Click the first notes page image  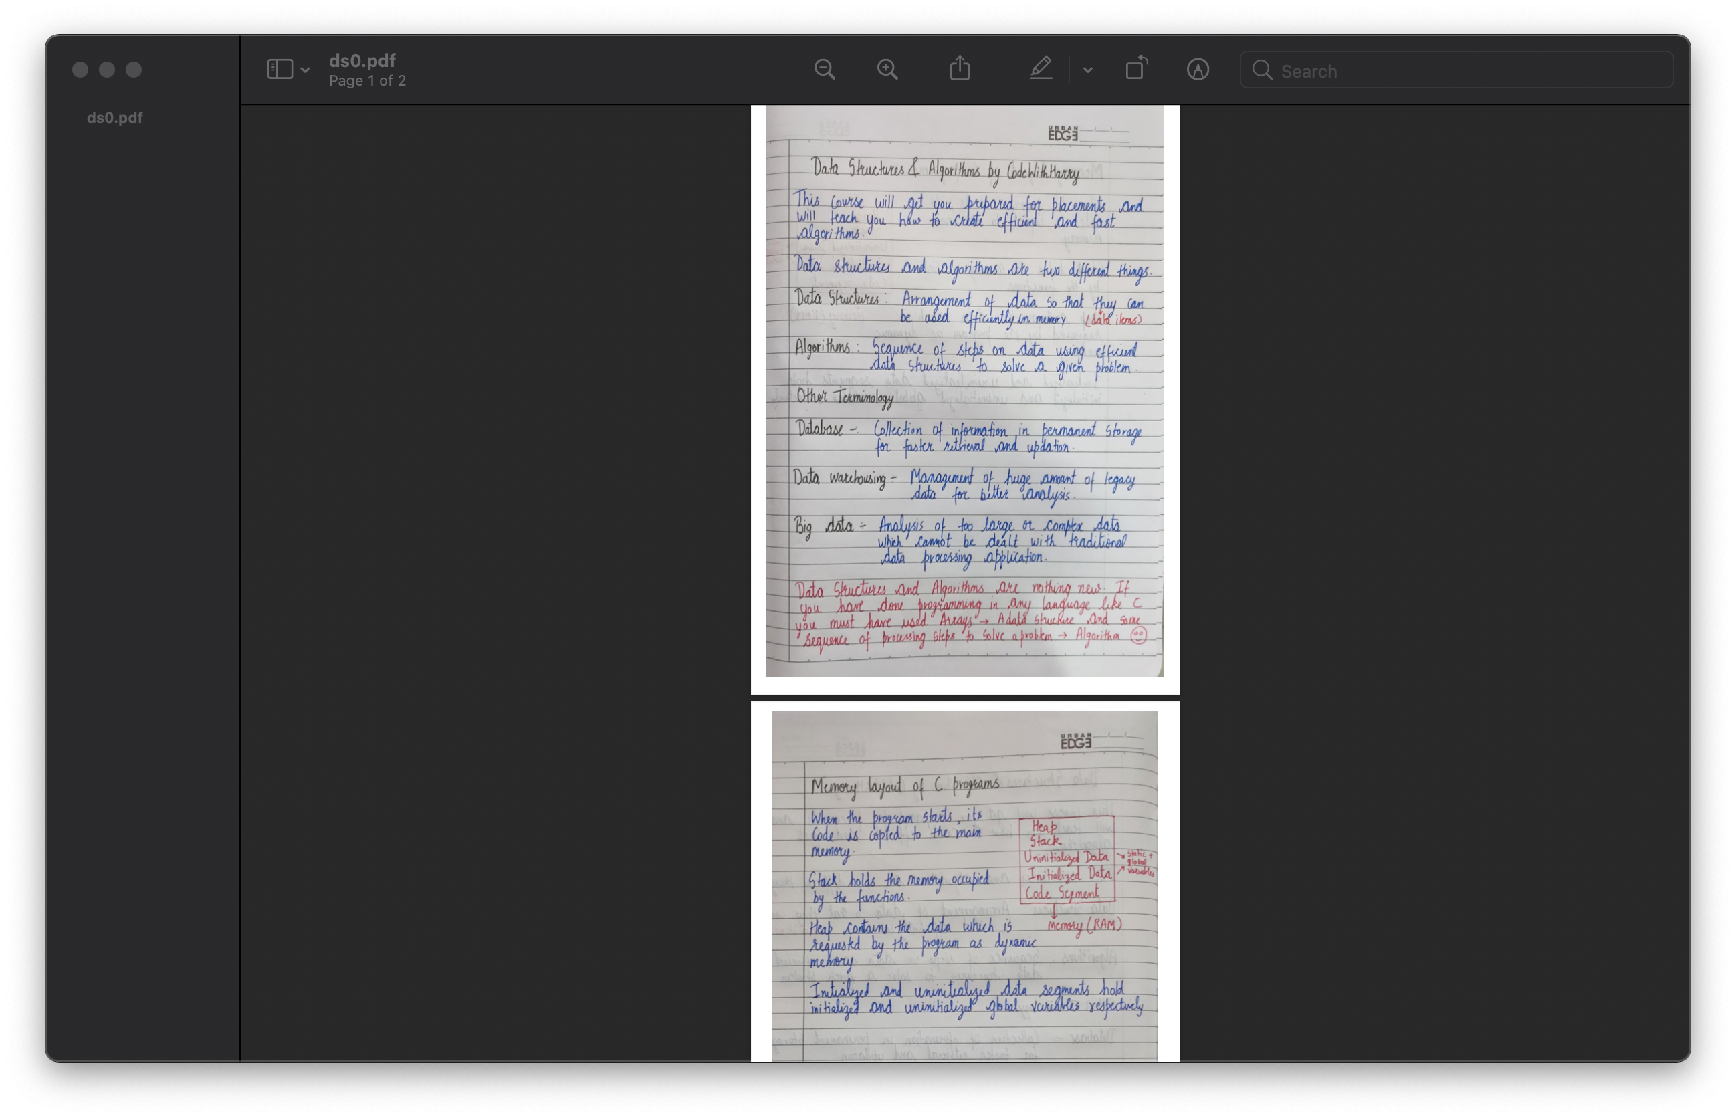click(964, 392)
